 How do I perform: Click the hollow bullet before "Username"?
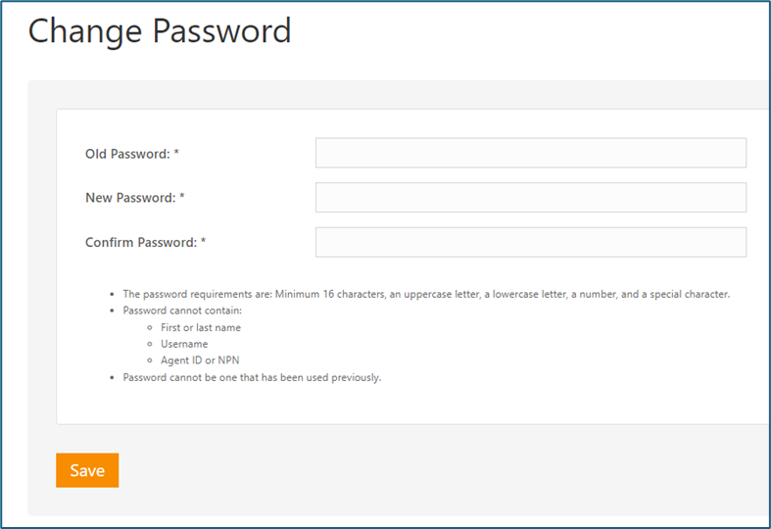coord(150,344)
